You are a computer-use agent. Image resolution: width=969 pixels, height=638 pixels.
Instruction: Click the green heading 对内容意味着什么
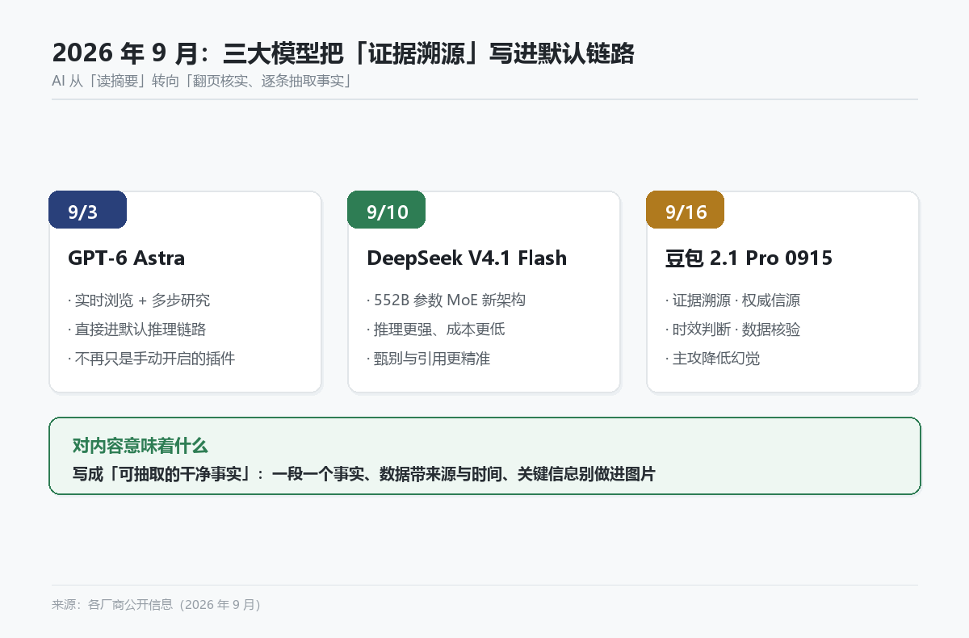pos(141,446)
